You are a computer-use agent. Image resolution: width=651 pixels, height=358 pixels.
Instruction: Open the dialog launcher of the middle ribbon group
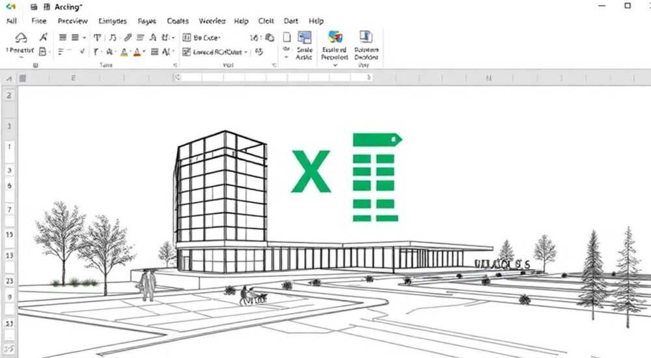274,65
